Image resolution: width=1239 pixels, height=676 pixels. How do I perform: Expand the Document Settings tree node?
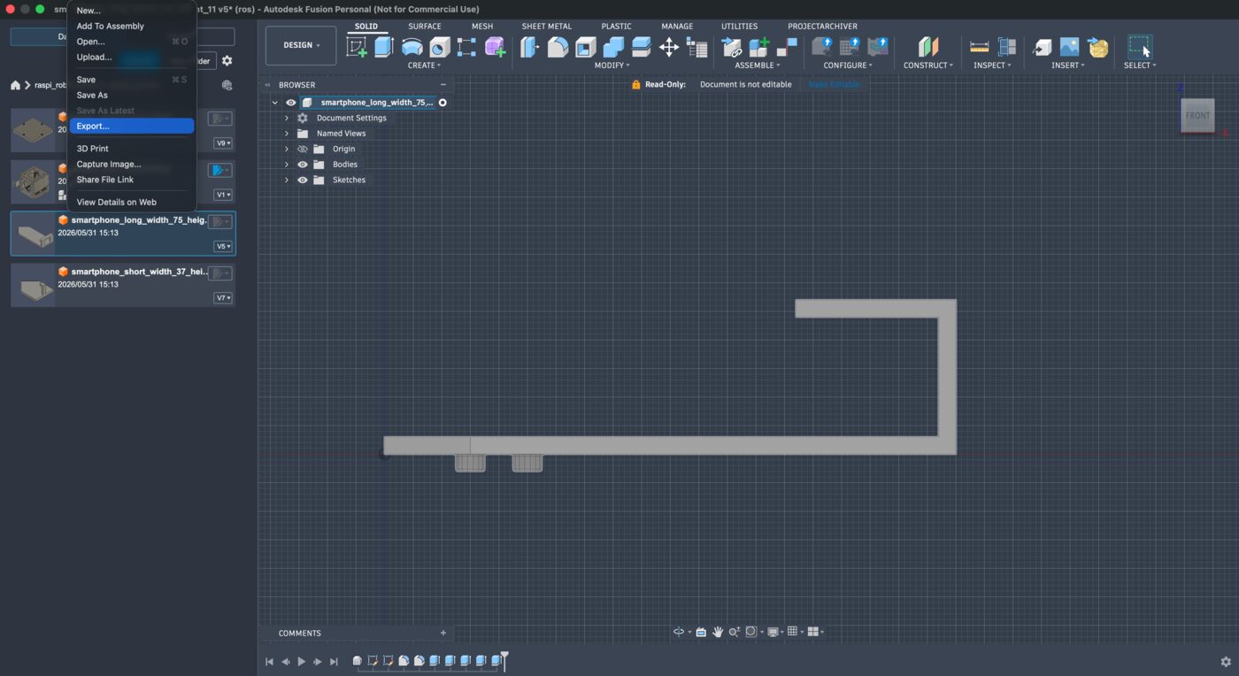(x=287, y=118)
